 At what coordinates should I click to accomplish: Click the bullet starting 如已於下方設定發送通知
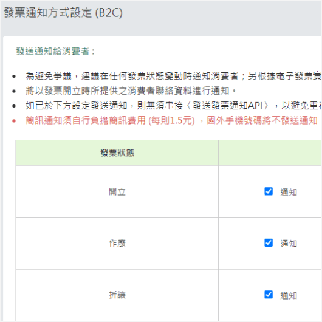[x=173, y=106]
